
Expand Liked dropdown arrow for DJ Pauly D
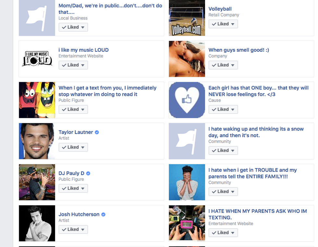83,188
